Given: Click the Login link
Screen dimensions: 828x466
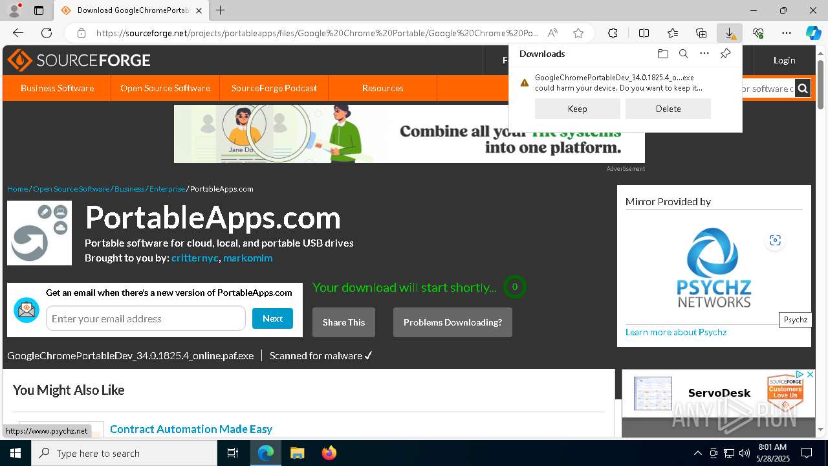Looking at the screenshot, I should click(784, 60).
